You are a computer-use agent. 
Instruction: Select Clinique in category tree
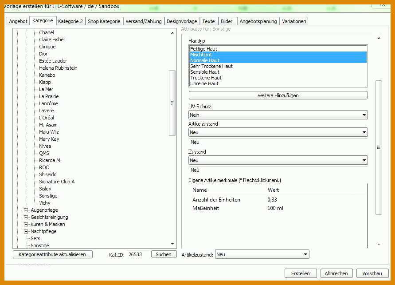pos(47,47)
